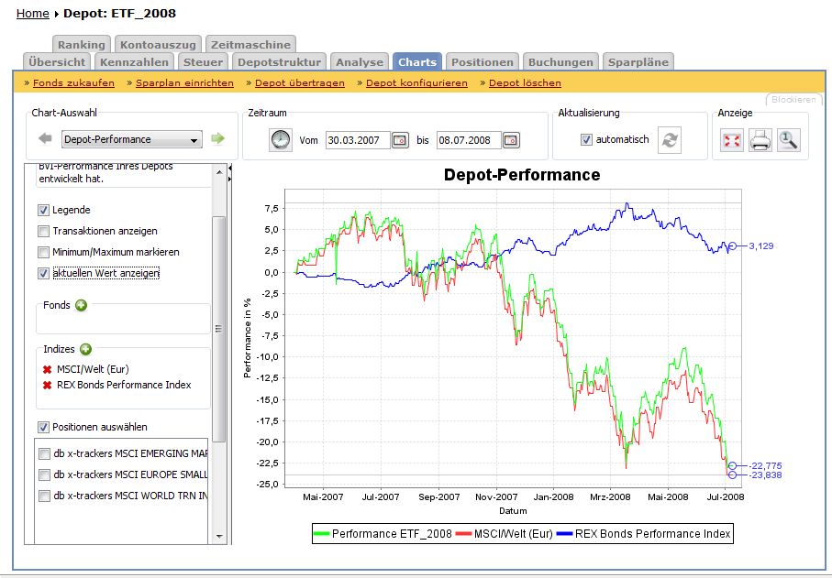Image resolution: width=832 pixels, height=578 pixels.
Task: Disable automatisch update checkbox
Action: [586, 139]
